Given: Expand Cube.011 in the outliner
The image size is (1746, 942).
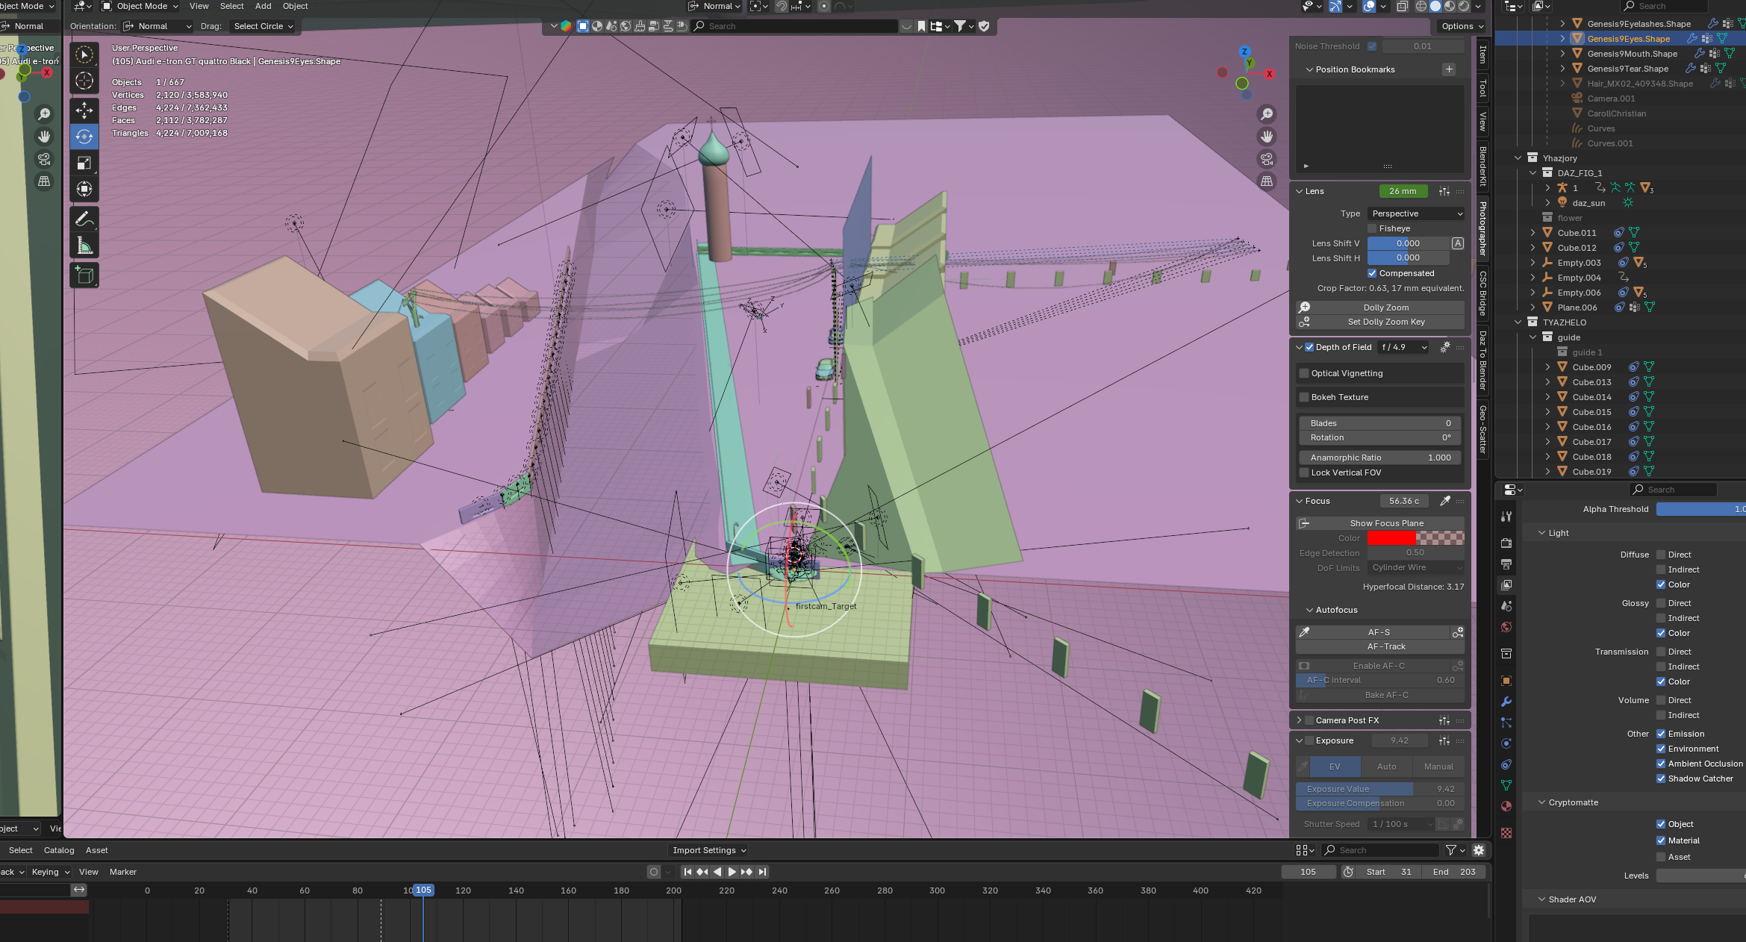Looking at the screenshot, I should click(x=1533, y=233).
